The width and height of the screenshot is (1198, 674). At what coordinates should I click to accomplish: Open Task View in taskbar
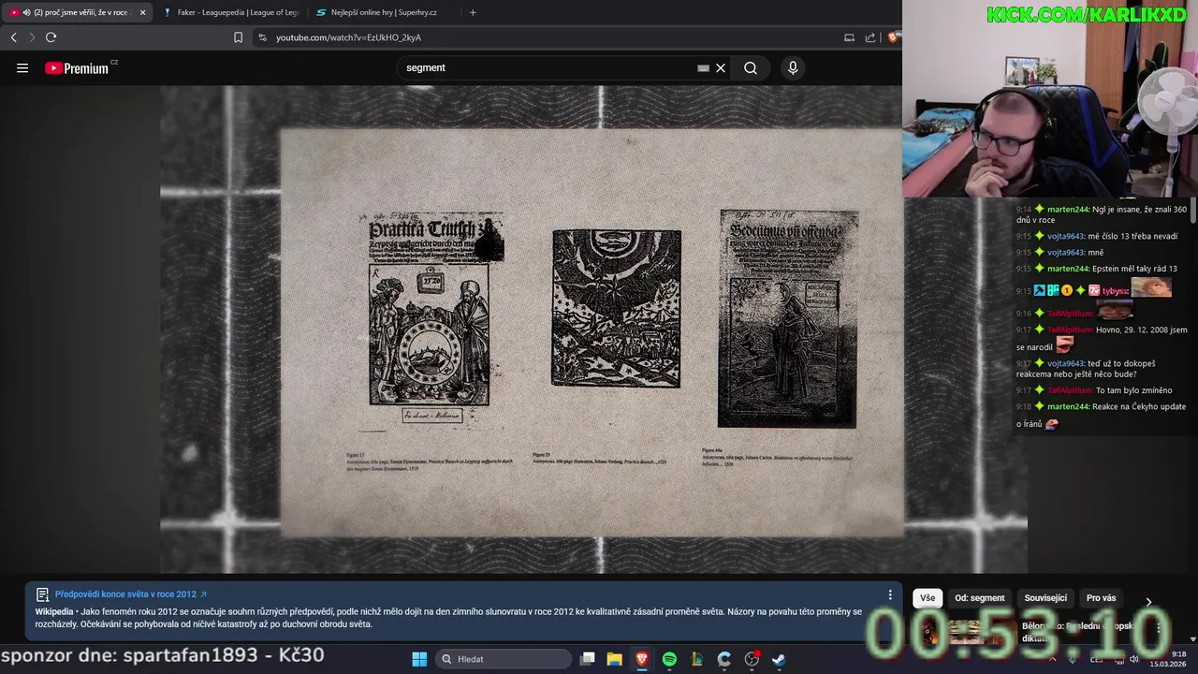(x=588, y=659)
